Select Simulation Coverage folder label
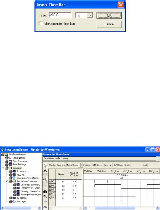 point(27,181)
